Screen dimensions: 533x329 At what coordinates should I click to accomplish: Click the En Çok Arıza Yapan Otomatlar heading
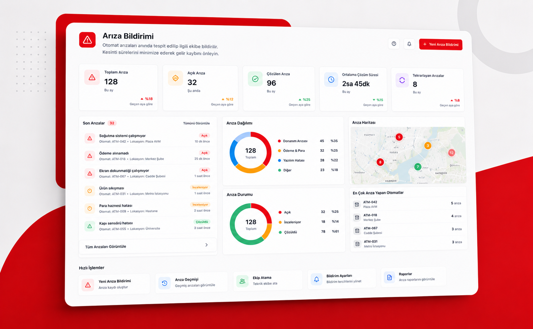[378, 193]
